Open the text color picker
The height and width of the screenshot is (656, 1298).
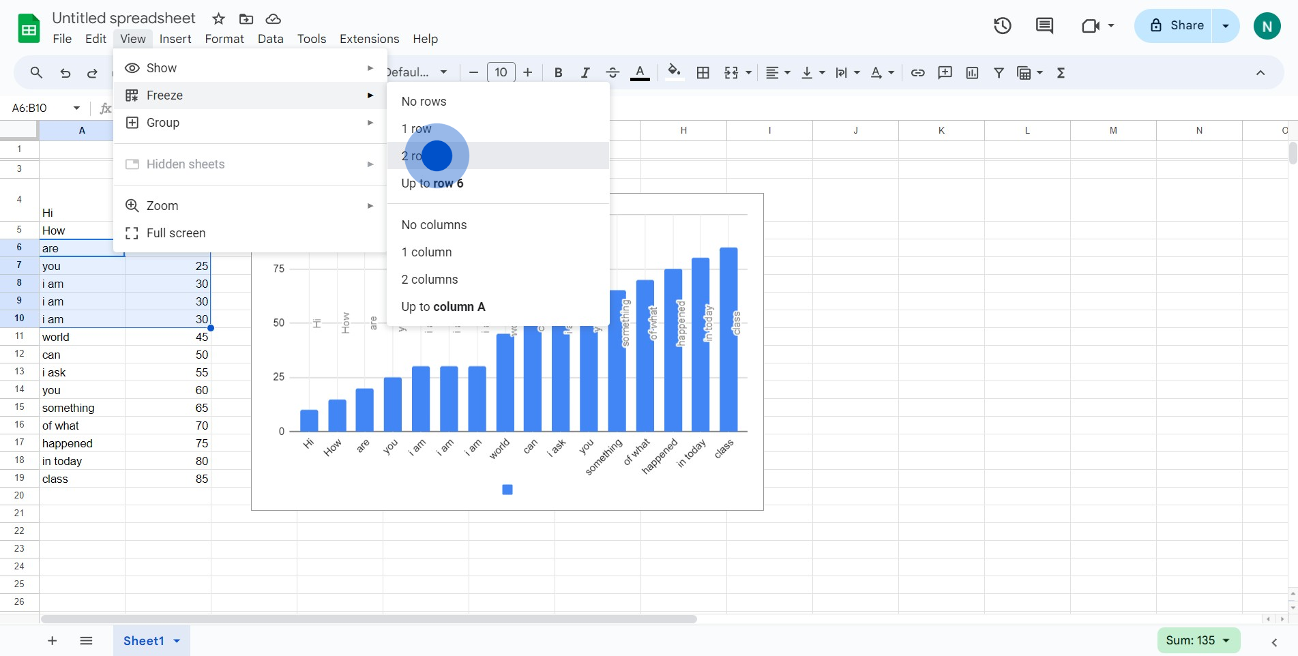(640, 73)
